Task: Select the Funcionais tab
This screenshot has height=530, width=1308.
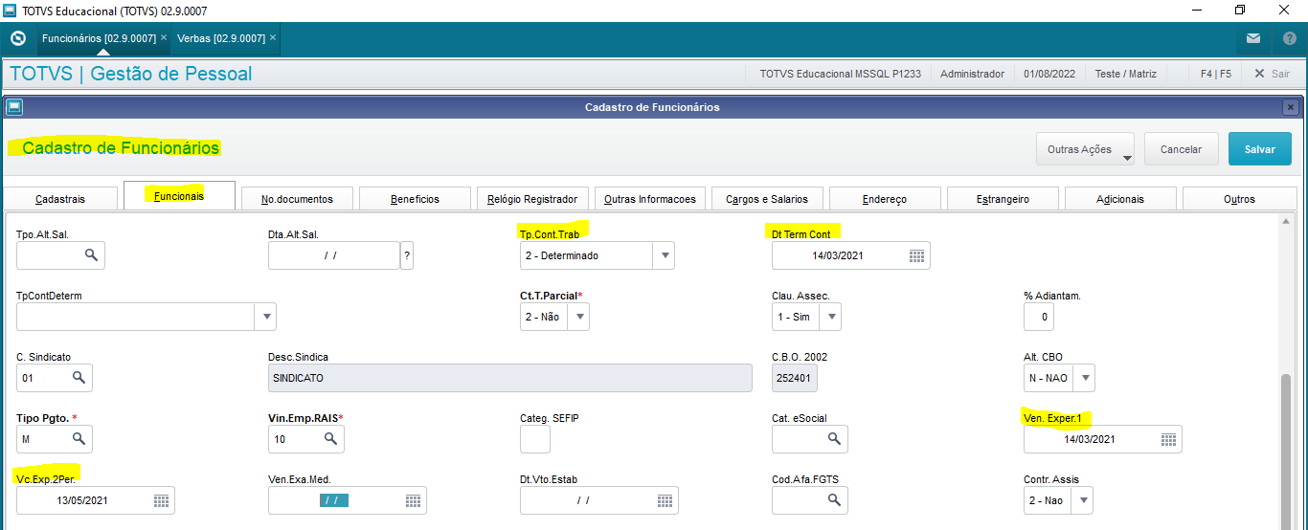Action: [x=179, y=196]
